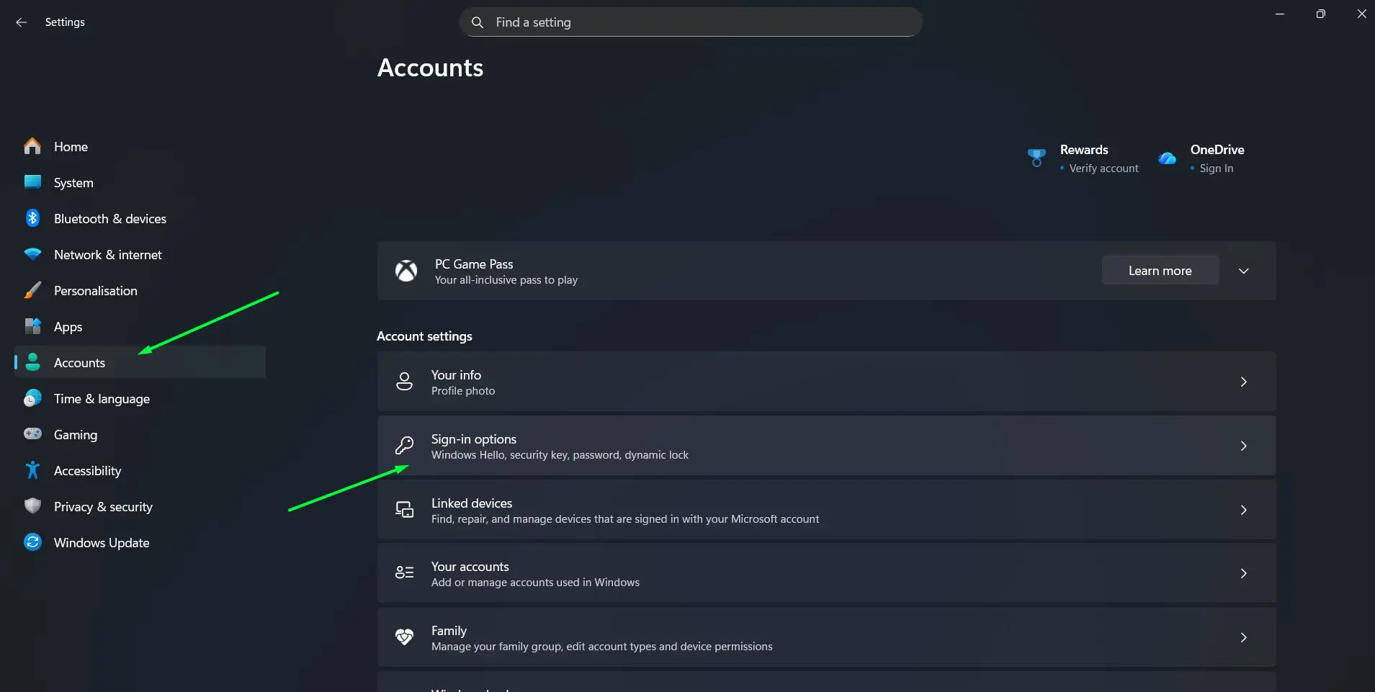Sign in to OneDrive

(1216, 168)
